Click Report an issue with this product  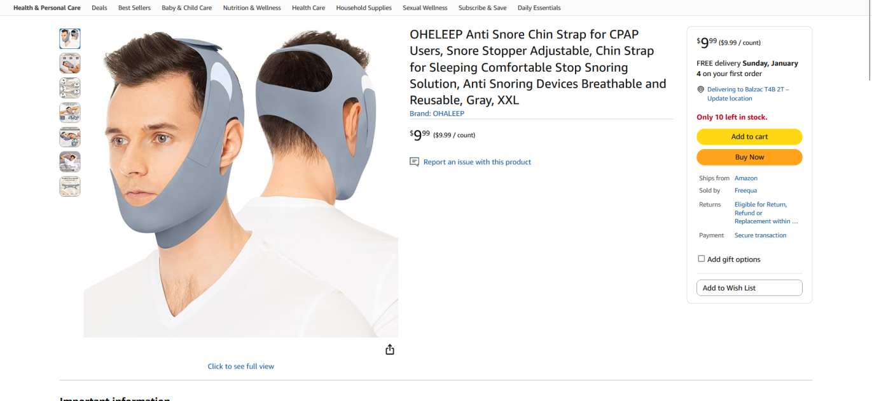(x=477, y=162)
